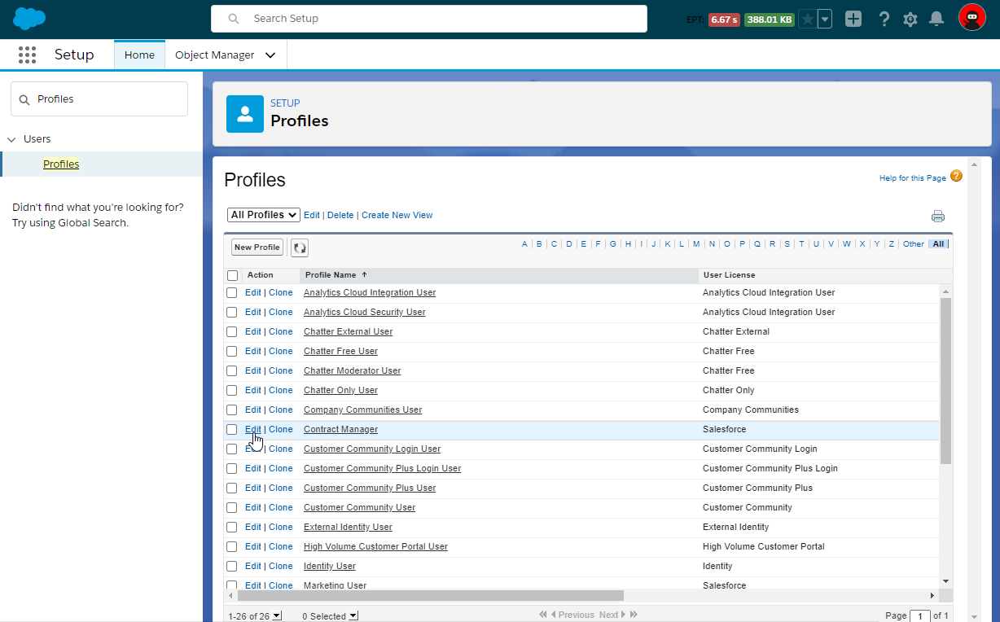The image size is (1000, 622).
Task: Open the Customer Community User profile link
Action: 359,507
